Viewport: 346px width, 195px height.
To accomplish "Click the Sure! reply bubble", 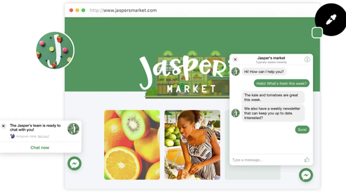I will (302, 130).
